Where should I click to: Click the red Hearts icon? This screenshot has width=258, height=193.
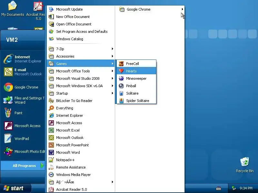(121, 71)
